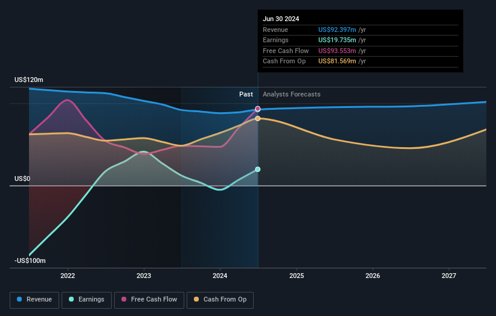Select the Cash From Op data point marker
The image size is (496, 316).
(x=258, y=118)
